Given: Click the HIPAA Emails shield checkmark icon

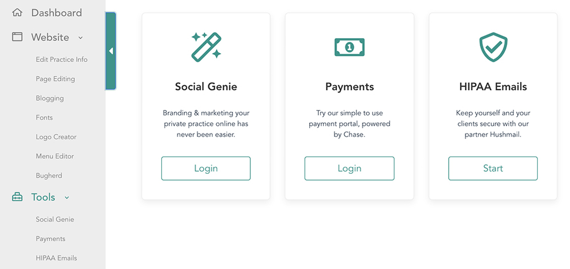Looking at the screenshot, I should tap(493, 47).
